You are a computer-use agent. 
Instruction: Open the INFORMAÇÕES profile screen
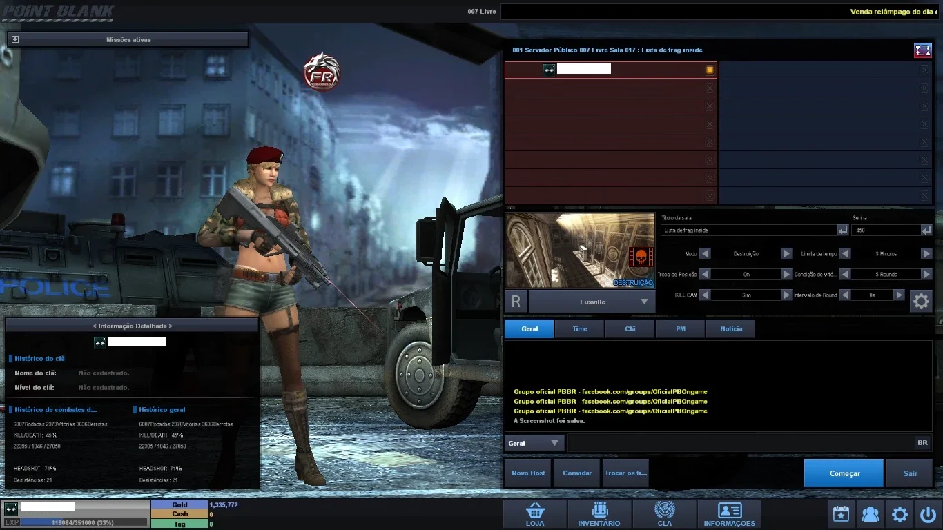(x=729, y=514)
